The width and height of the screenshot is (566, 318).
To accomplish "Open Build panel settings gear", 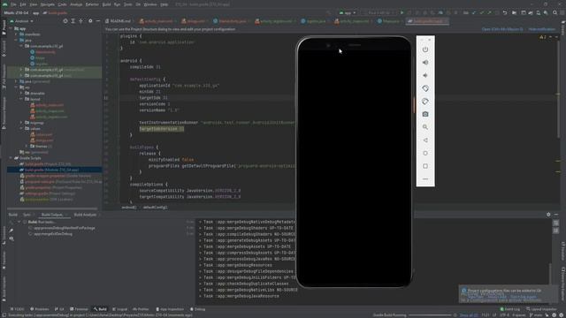I will 548,215.
